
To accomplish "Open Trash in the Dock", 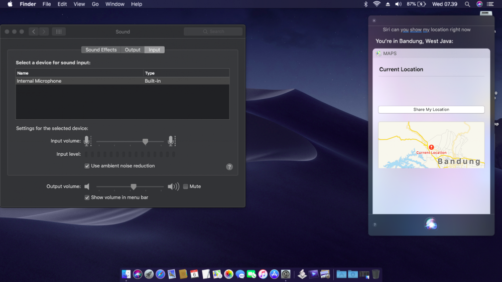I will 376,274.
